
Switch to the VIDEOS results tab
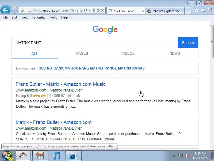point(128,53)
